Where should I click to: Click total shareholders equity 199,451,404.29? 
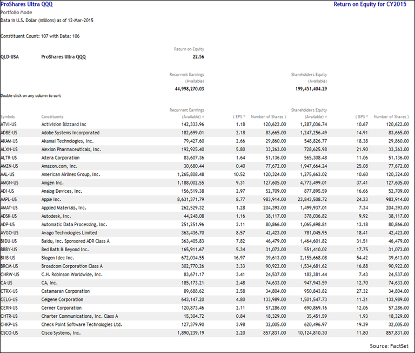311,89
